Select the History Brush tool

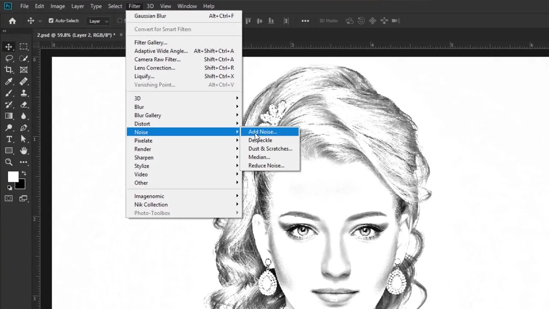click(x=9, y=105)
